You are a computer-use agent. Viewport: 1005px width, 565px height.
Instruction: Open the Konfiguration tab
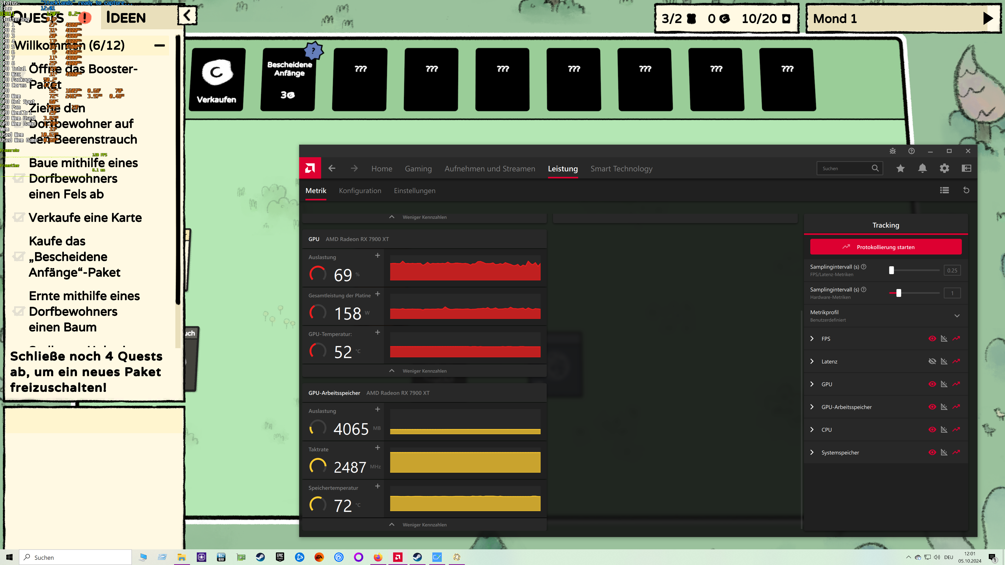[360, 191]
